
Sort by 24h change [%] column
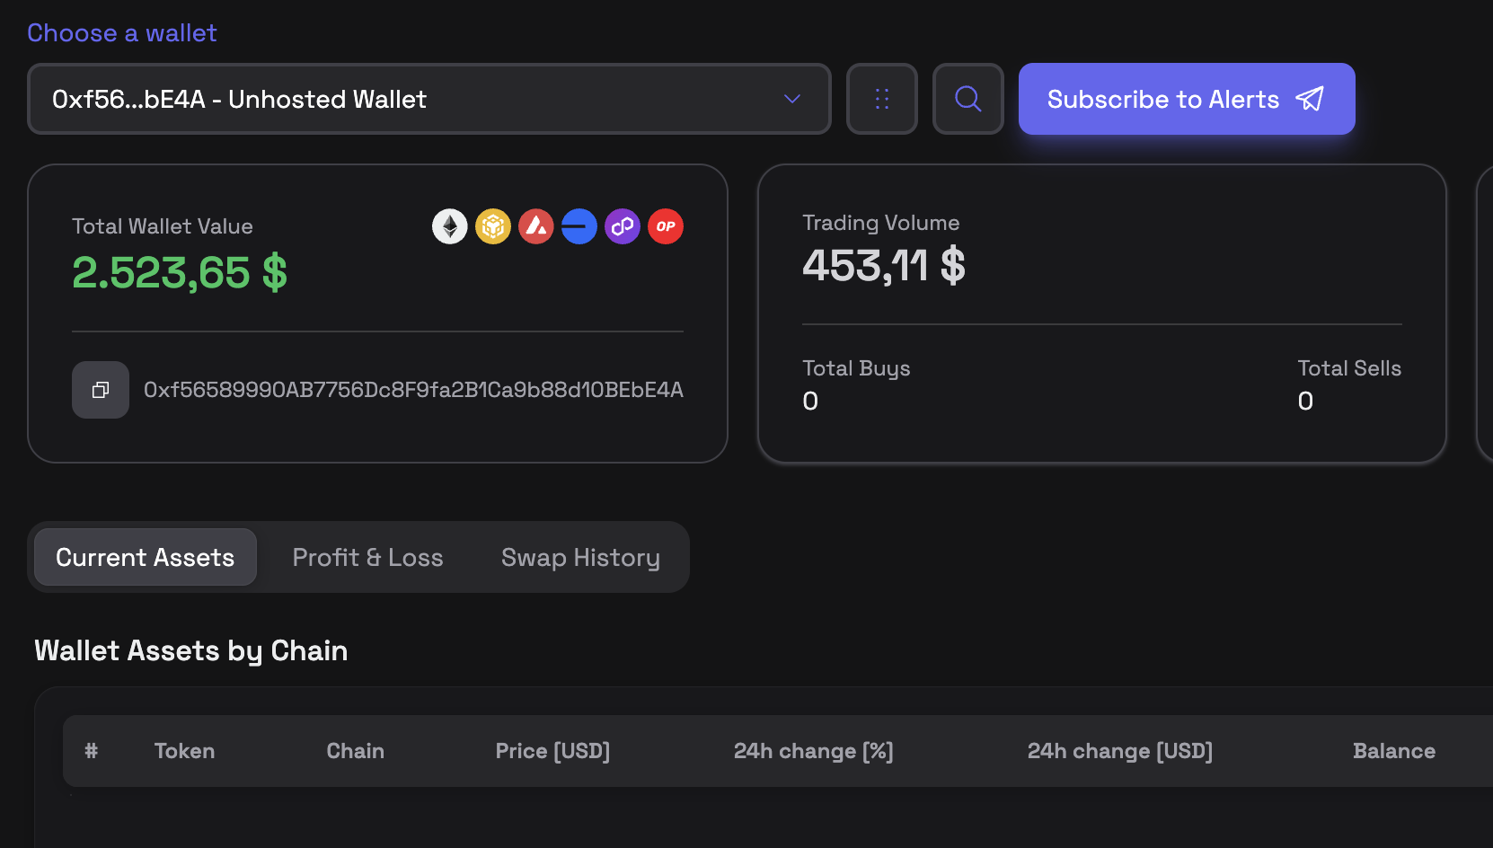pyautogui.click(x=813, y=751)
